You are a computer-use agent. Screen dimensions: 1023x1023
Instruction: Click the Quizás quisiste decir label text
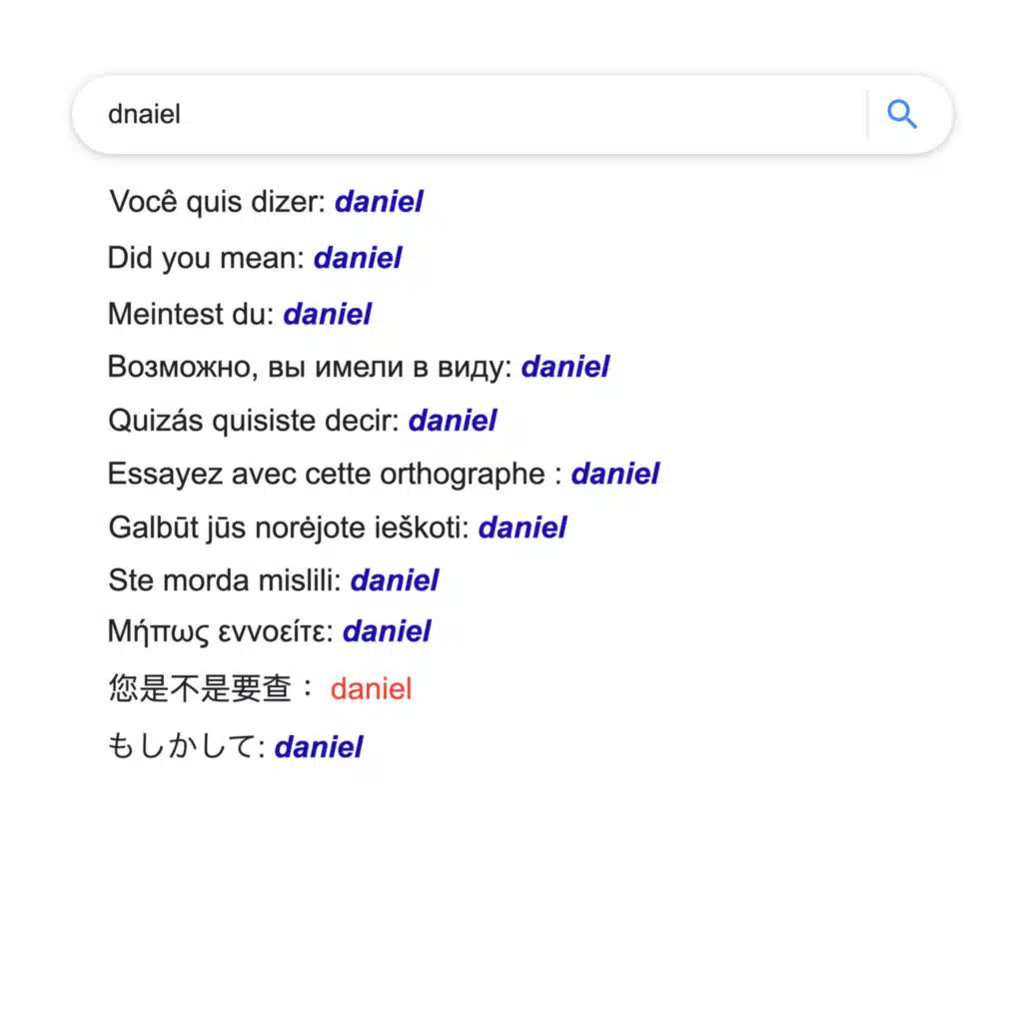point(253,421)
